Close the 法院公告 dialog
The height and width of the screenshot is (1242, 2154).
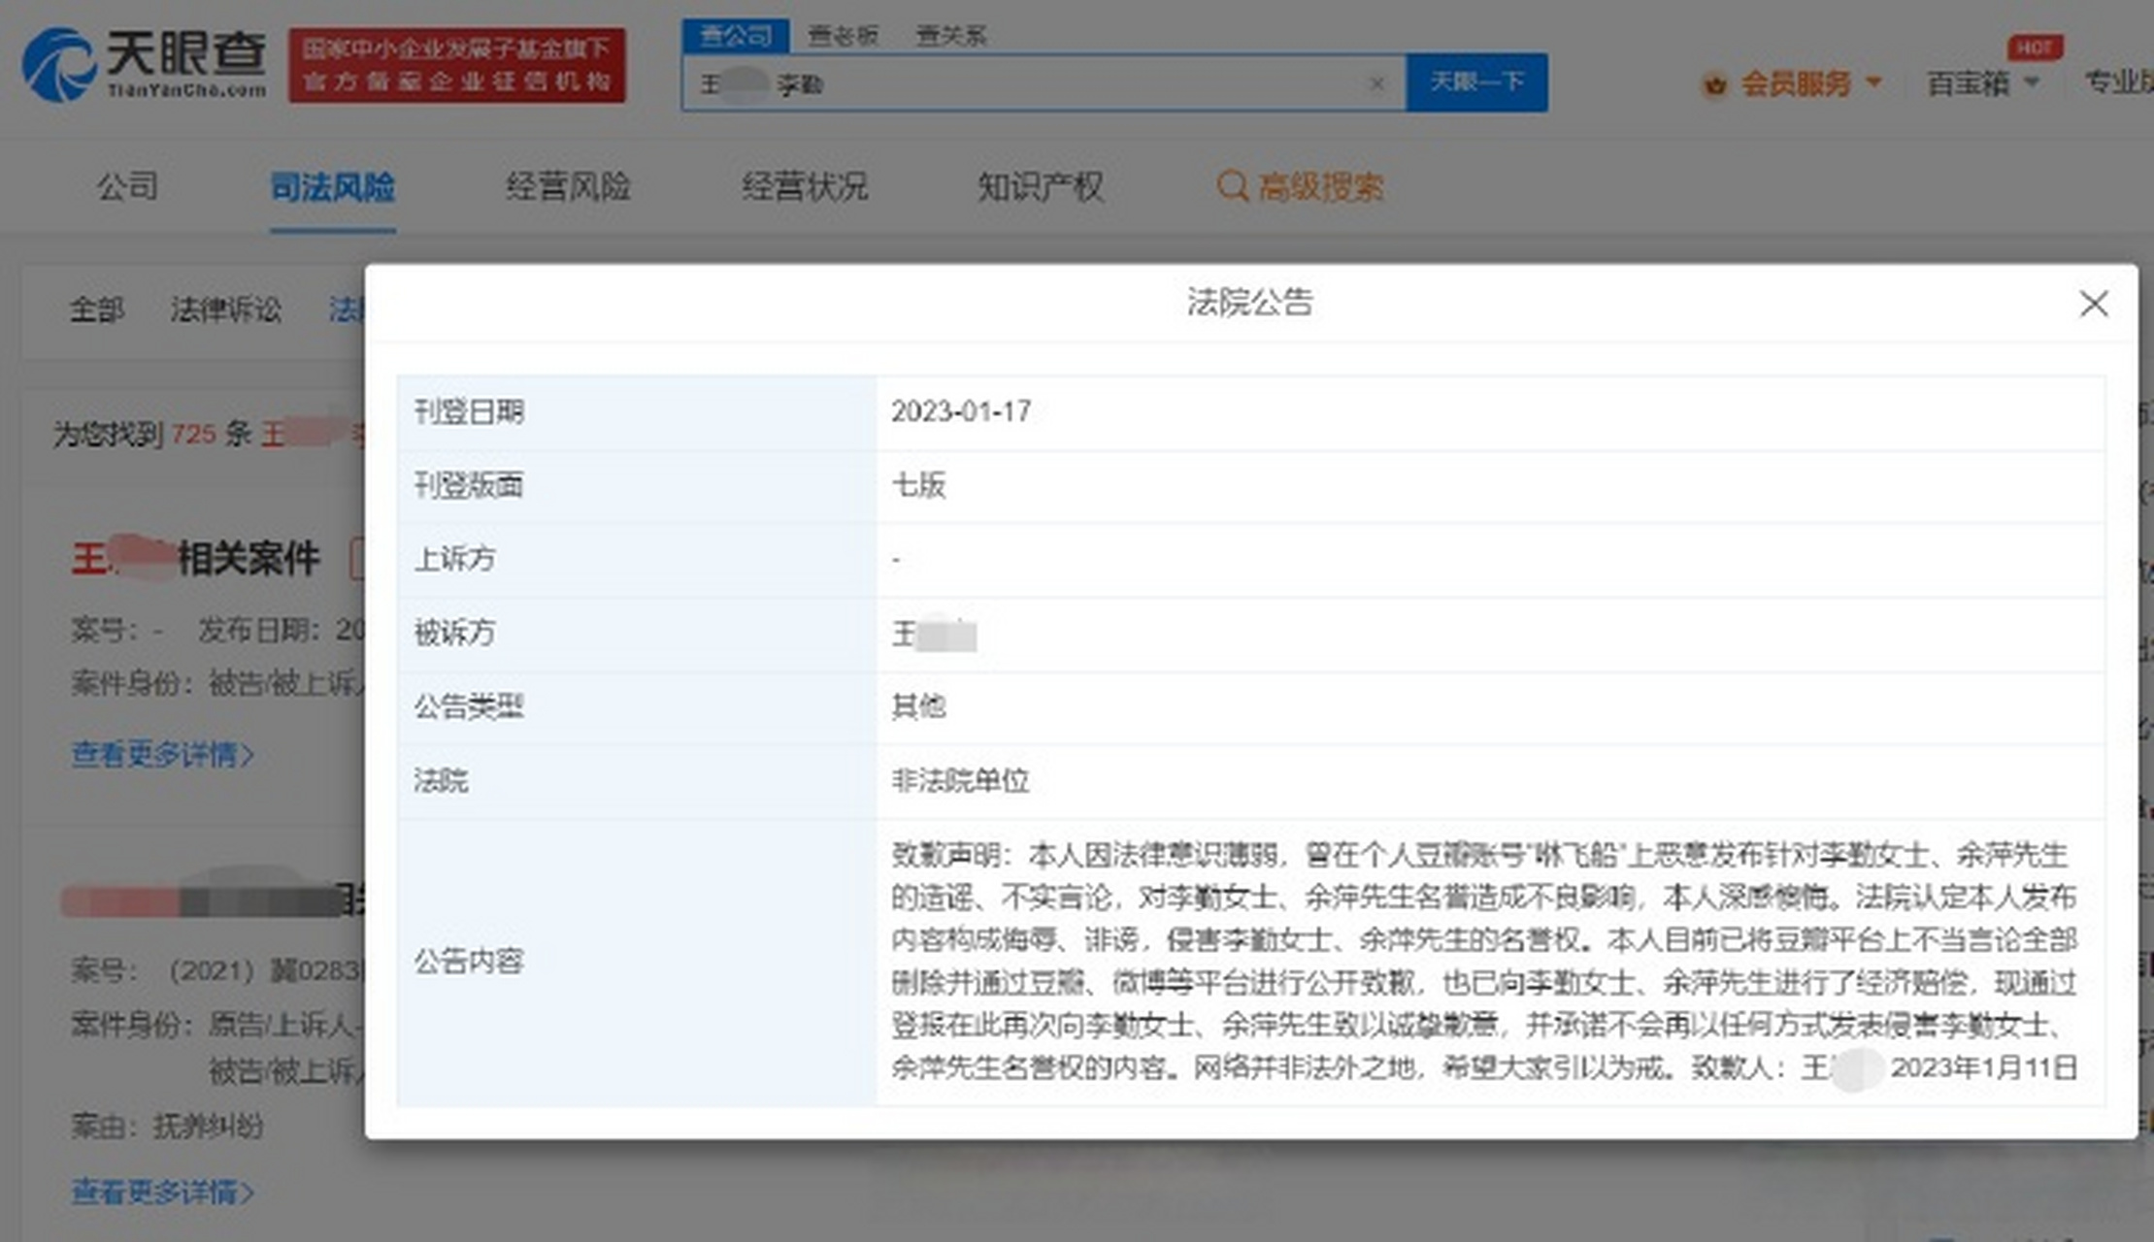tap(2094, 305)
